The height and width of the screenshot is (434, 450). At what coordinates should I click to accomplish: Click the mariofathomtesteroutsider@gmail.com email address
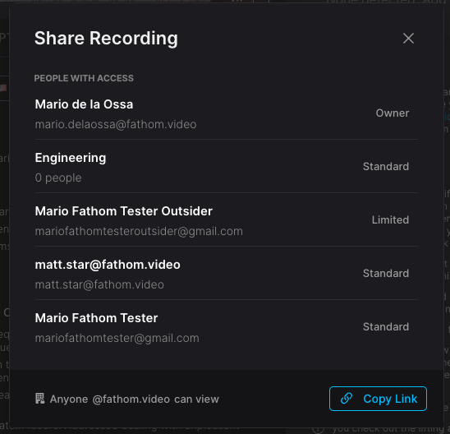139,231
